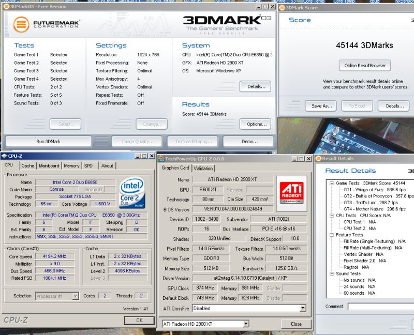
Task: Click the Driver Version ati2mtag value
Action: [x=250, y=278]
